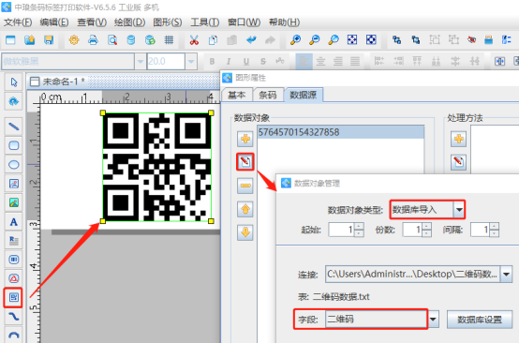Click the Save toolbar icon
The height and width of the screenshot is (343, 519).
click(49, 40)
